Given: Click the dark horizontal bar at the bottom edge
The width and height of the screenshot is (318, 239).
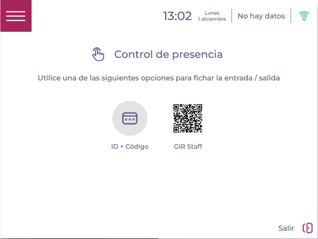Looking at the screenshot, I should pyautogui.click(x=79, y=238).
